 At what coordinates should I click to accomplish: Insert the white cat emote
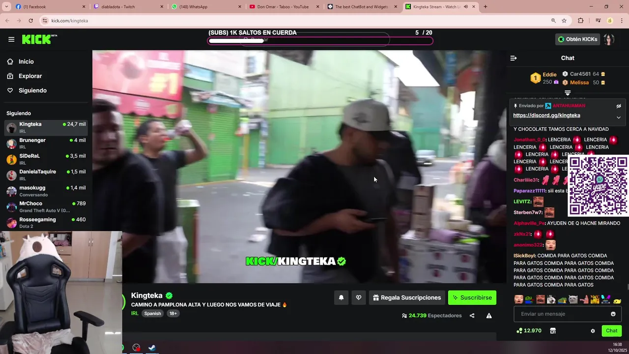click(573, 299)
